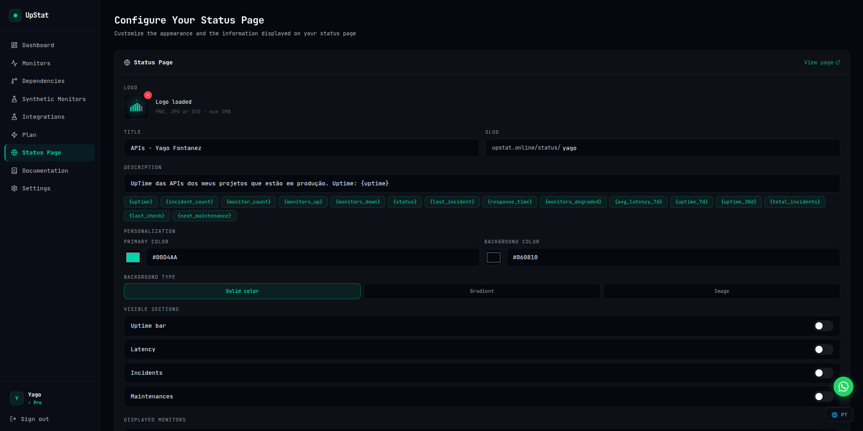863x431 pixels.
Task: Insert the {status} variable tag
Action: (x=405, y=202)
